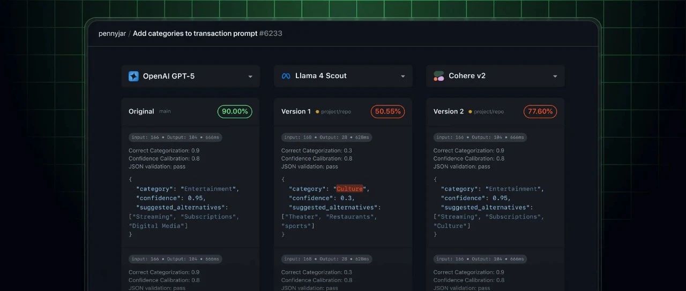Screen dimensions: 686x291
Task: Click the 50.55% score badge
Action: tap(387, 111)
